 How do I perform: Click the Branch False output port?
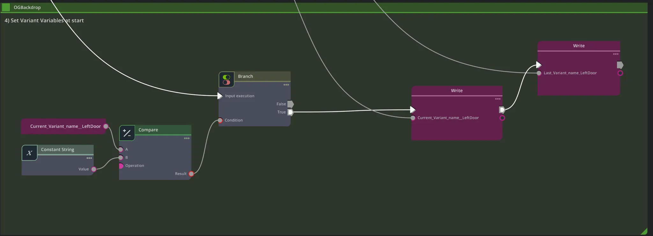point(290,104)
